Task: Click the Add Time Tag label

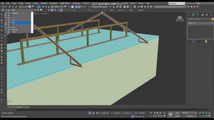Action: [139, 116]
